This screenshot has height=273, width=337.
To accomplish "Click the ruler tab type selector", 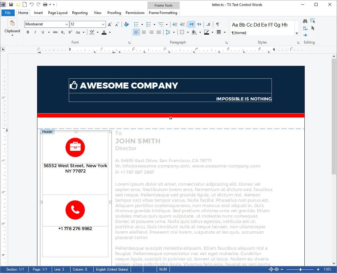I will click(x=3, y=49).
